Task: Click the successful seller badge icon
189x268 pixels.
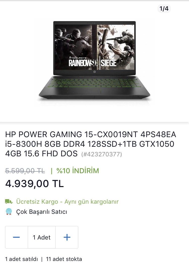Action: tap(9, 212)
